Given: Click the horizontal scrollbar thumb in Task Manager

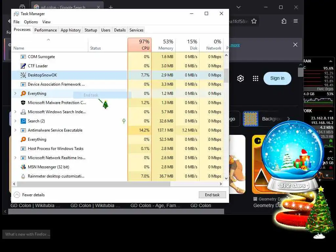Looking at the screenshot, I should tap(94, 184).
